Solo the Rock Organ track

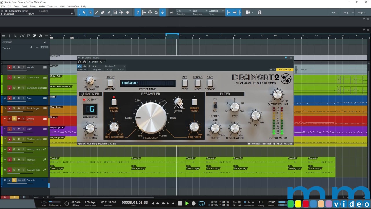[x=14, y=108]
